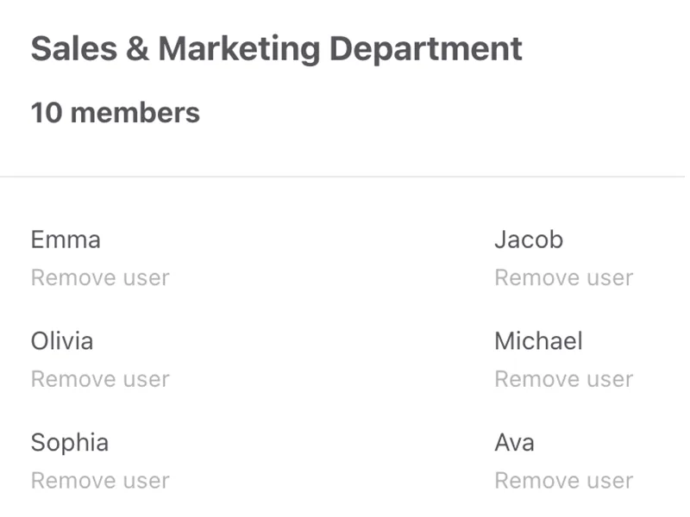690x517 pixels.
Task: Click the Sales & Marketing Department heading
Action: tap(276, 48)
